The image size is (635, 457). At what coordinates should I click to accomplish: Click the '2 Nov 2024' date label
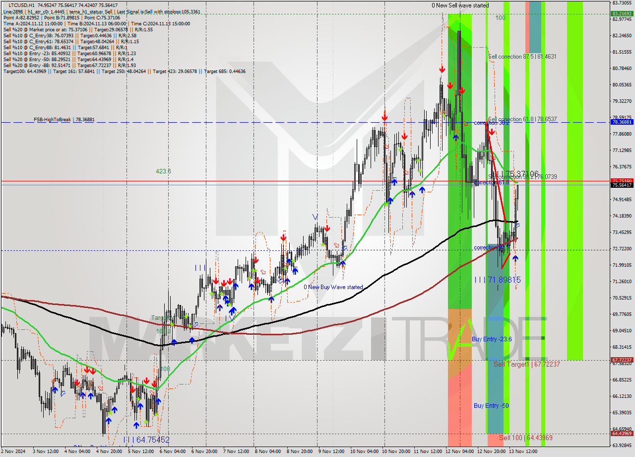click(14, 452)
